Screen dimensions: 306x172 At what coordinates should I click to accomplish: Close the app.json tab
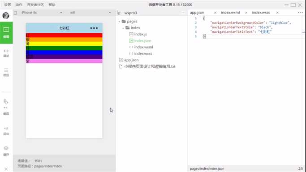tap(215, 13)
